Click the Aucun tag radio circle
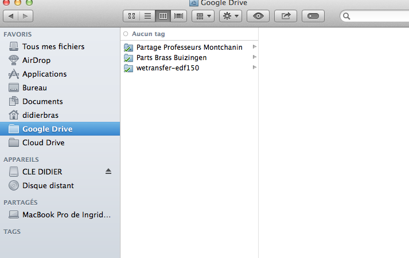The width and height of the screenshot is (409, 258). click(126, 34)
